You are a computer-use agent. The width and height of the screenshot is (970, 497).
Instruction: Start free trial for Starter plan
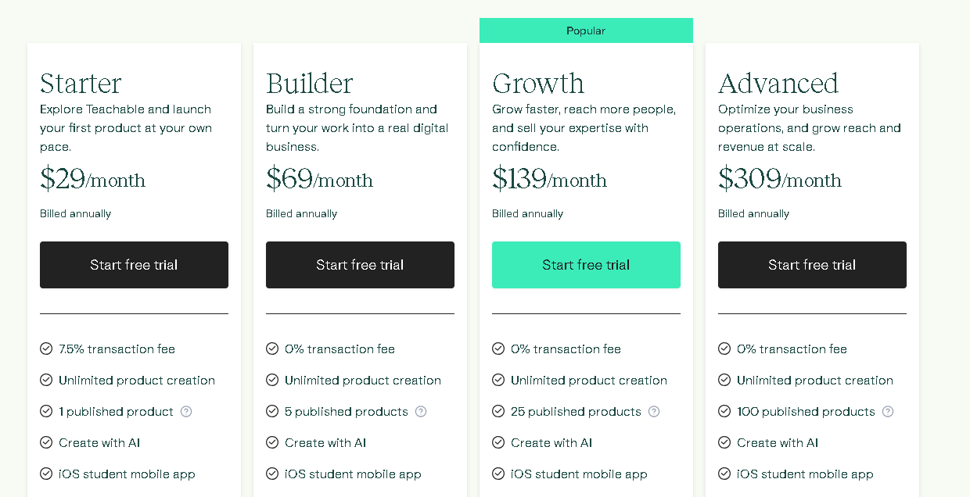coord(134,265)
